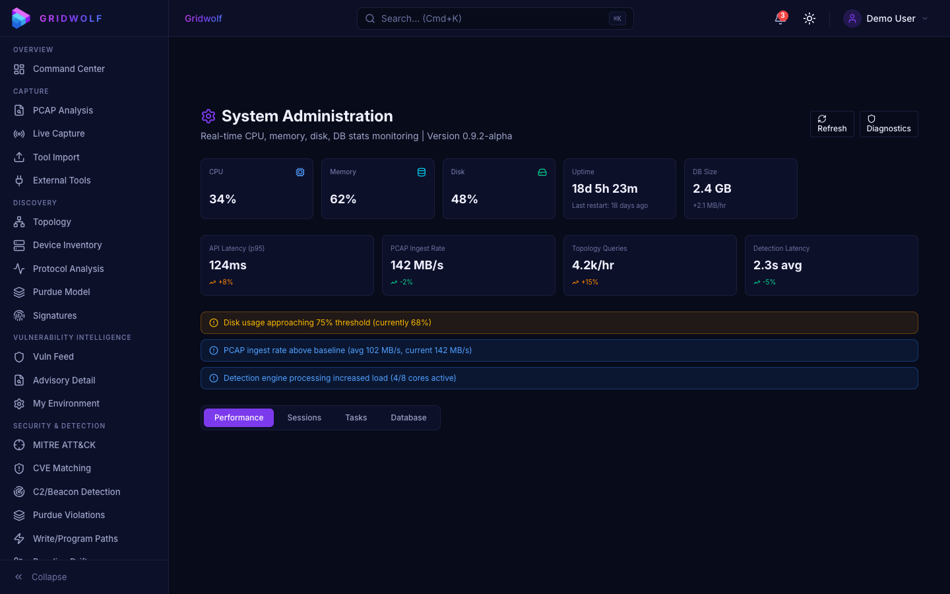950x594 pixels.
Task: Select the Tasks tab
Action: tap(356, 418)
